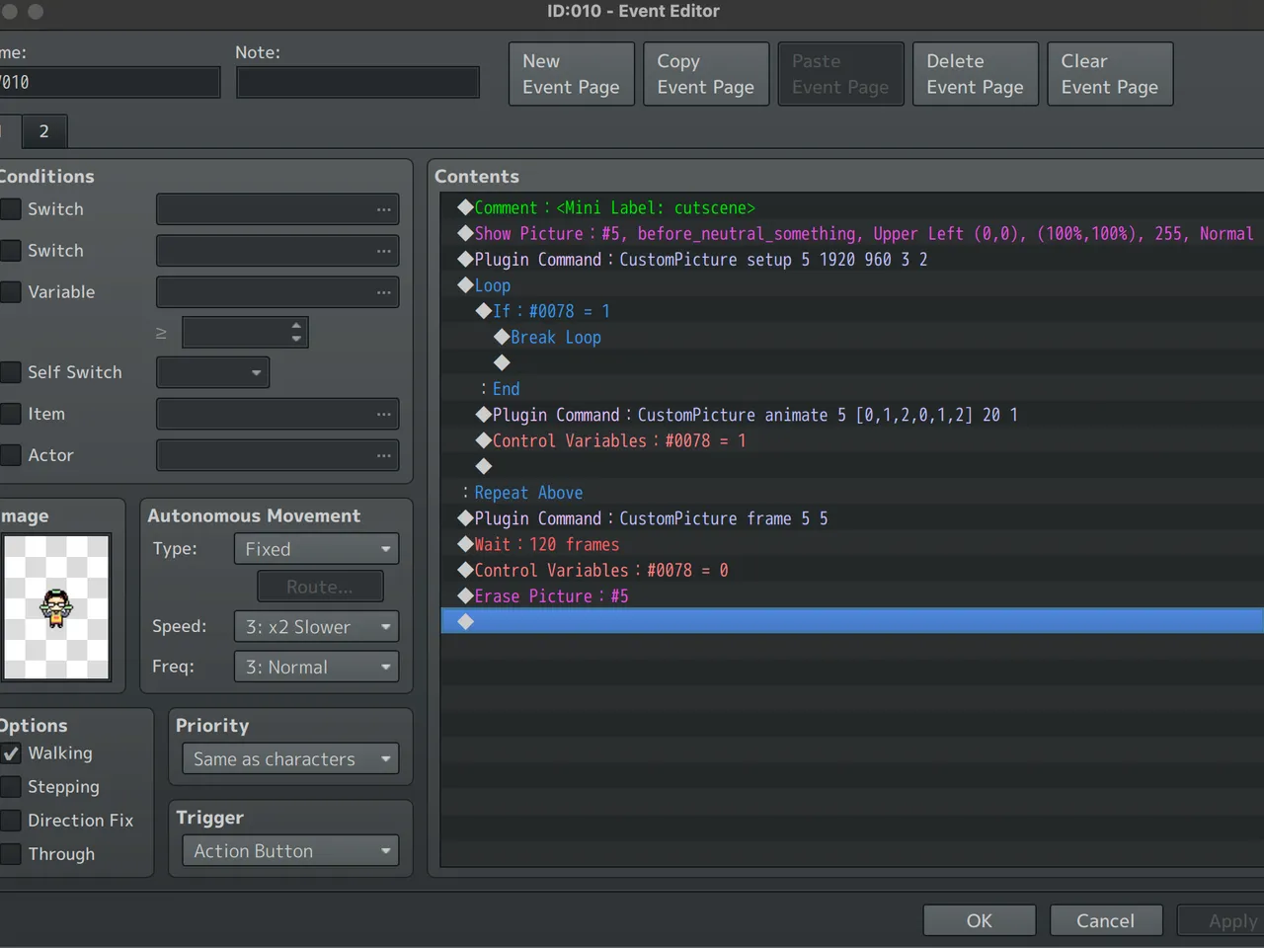Click the event Name input field

tap(110, 82)
